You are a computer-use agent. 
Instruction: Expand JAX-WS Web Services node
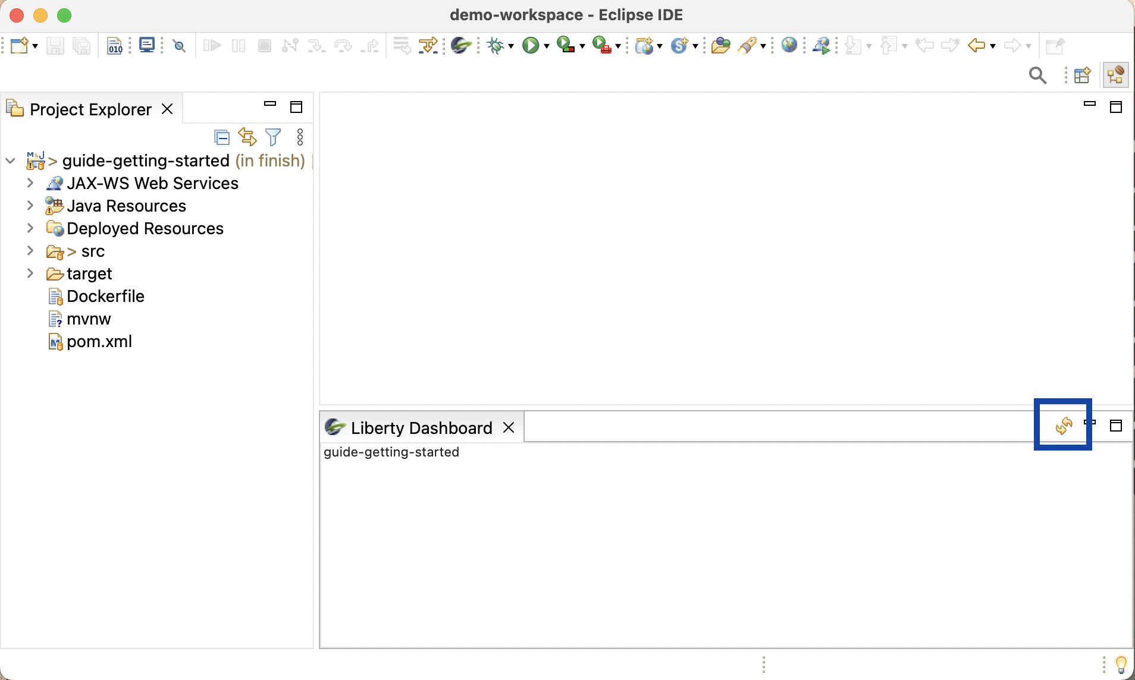(30, 183)
